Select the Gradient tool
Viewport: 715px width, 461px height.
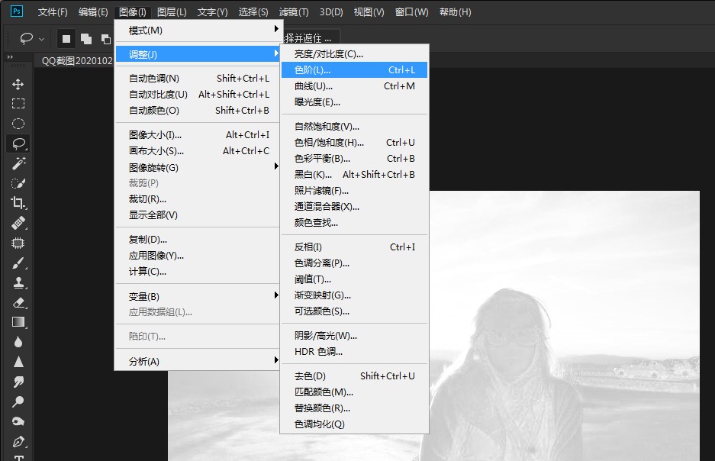tap(18, 322)
